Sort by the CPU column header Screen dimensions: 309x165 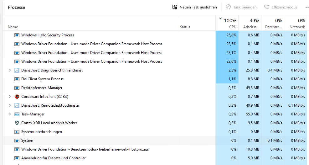point(227,23)
